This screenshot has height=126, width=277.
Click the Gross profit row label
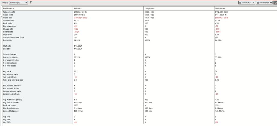[x=8, y=15]
